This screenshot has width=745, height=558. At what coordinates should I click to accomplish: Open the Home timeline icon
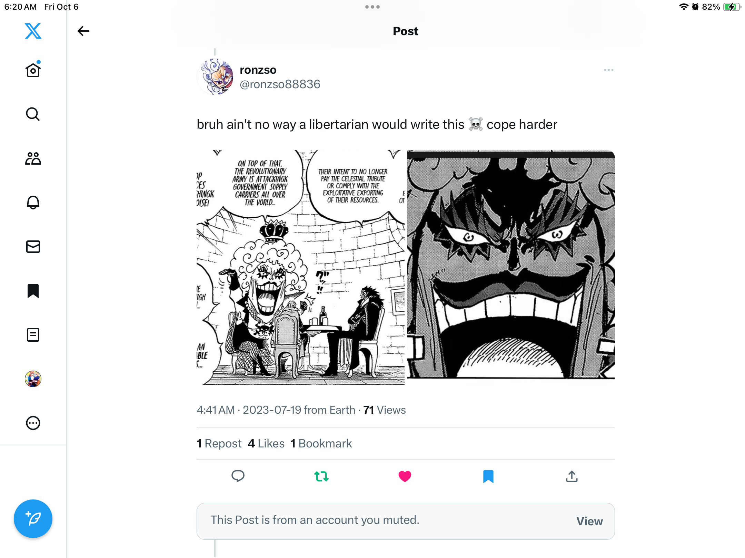point(33,70)
